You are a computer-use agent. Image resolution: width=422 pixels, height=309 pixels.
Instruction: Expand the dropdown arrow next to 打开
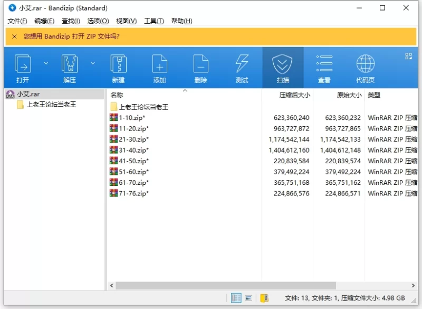point(46,63)
